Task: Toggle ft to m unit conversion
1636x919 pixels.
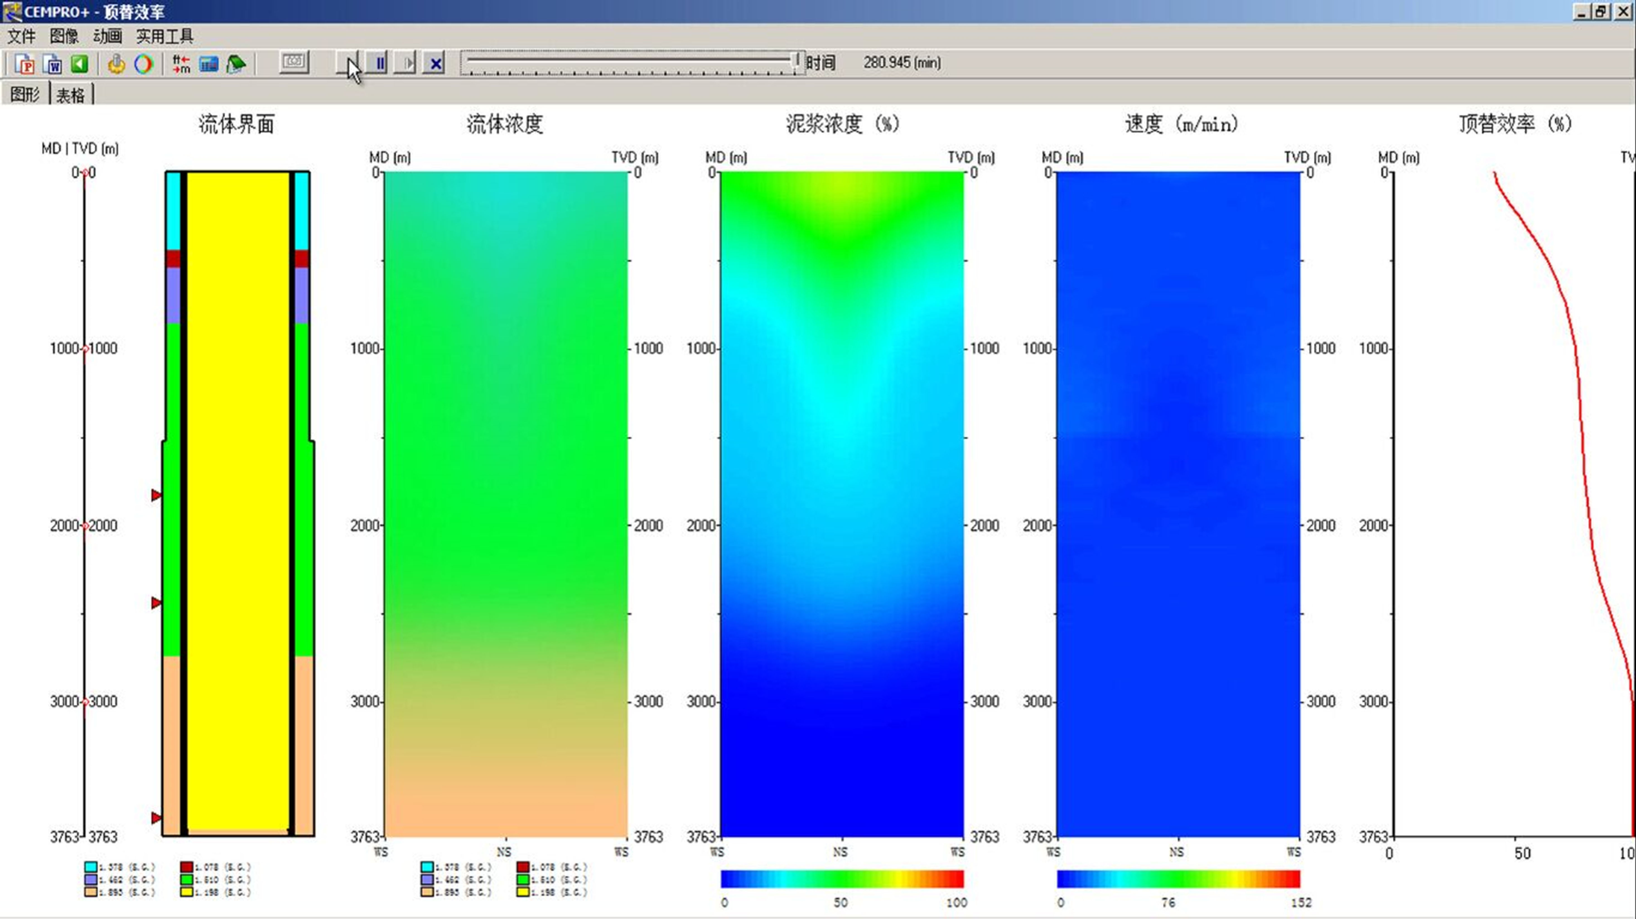Action: coord(181,64)
